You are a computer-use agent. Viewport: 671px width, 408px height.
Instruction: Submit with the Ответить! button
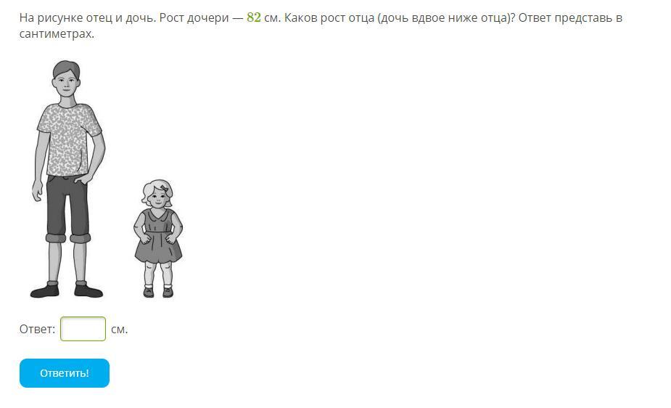click(x=65, y=373)
